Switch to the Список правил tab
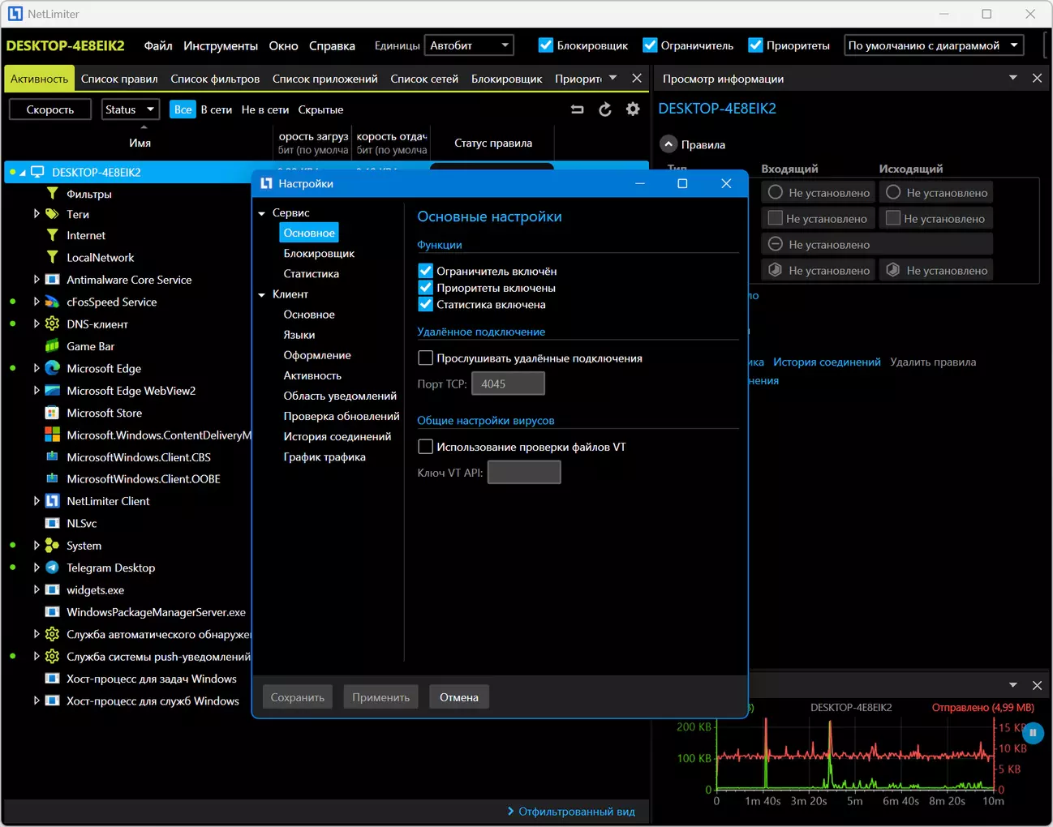 pyautogui.click(x=119, y=79)
